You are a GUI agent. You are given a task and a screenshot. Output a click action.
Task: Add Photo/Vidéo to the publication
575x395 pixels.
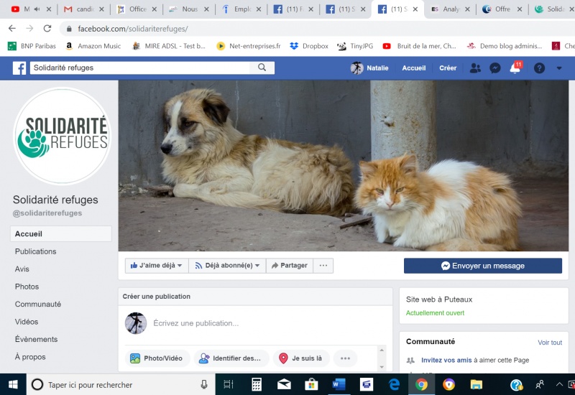pos(157,358)
